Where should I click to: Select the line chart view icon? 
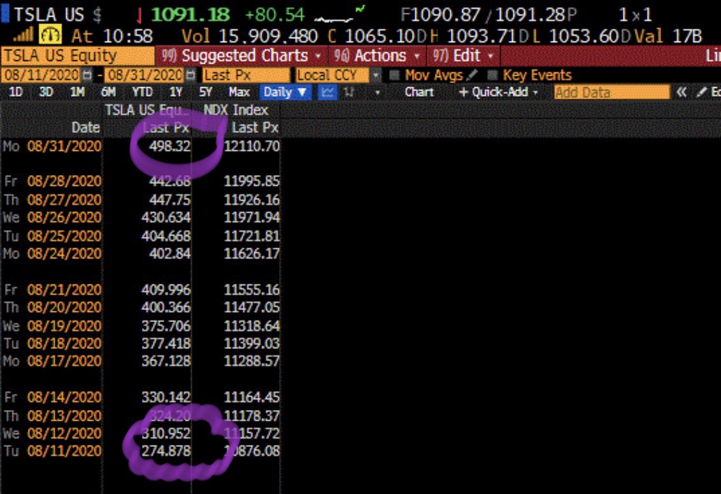click(x=327, y=92)
